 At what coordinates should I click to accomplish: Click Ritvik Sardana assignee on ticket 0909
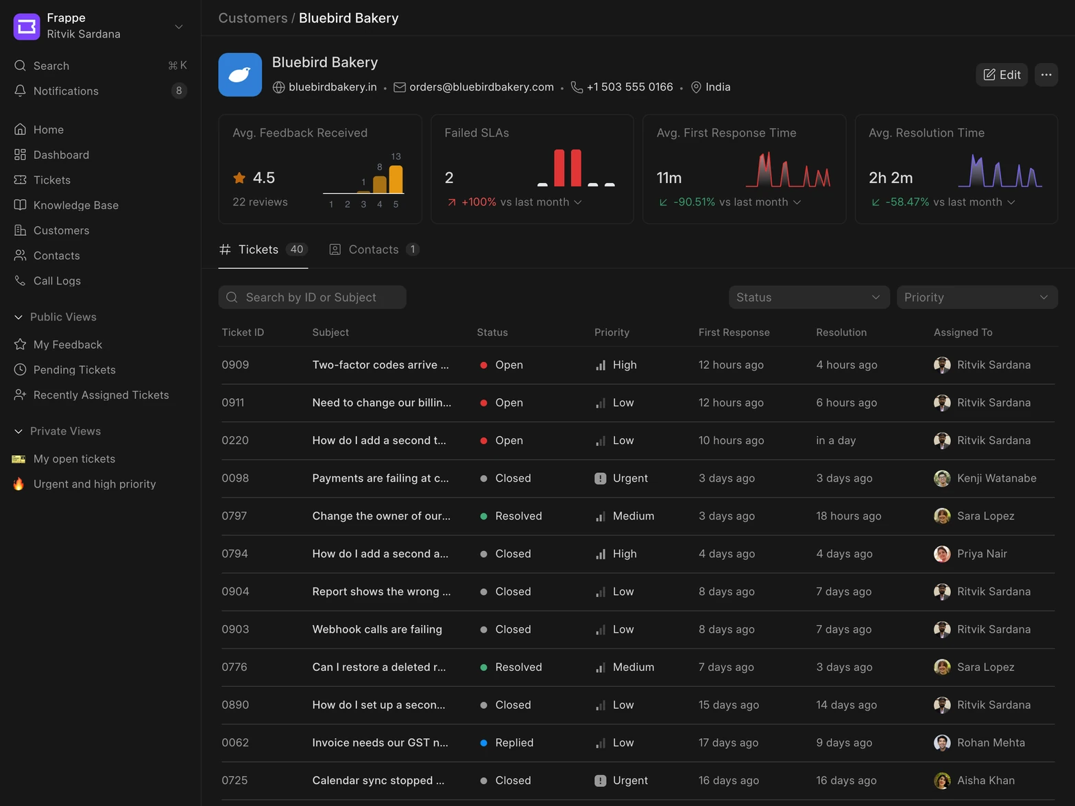coord(982,365)
